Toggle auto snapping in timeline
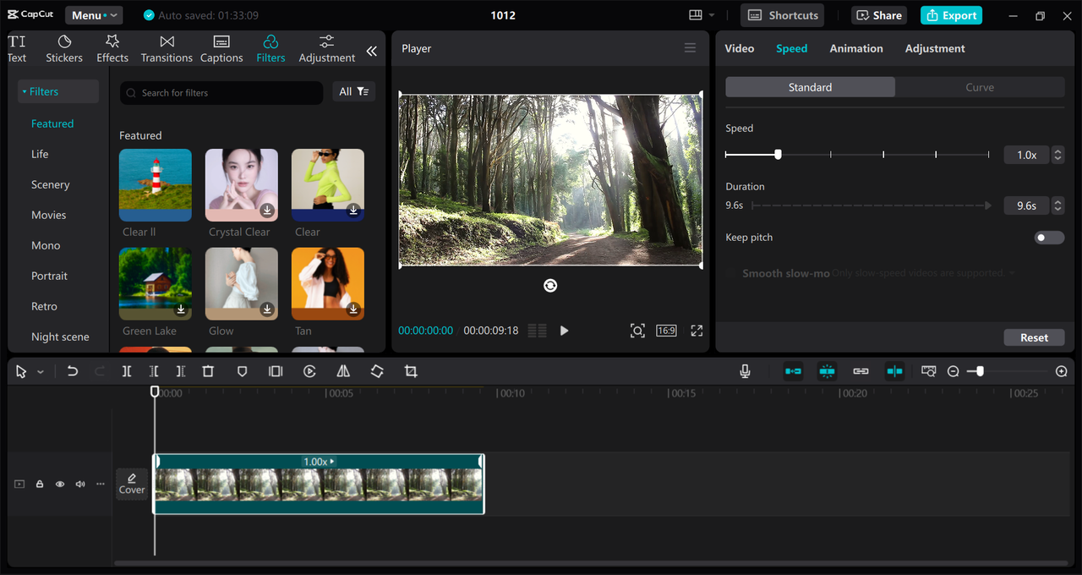Image resolution: width=1082 pixels, height=575 pixels. (x=827, y=371)
